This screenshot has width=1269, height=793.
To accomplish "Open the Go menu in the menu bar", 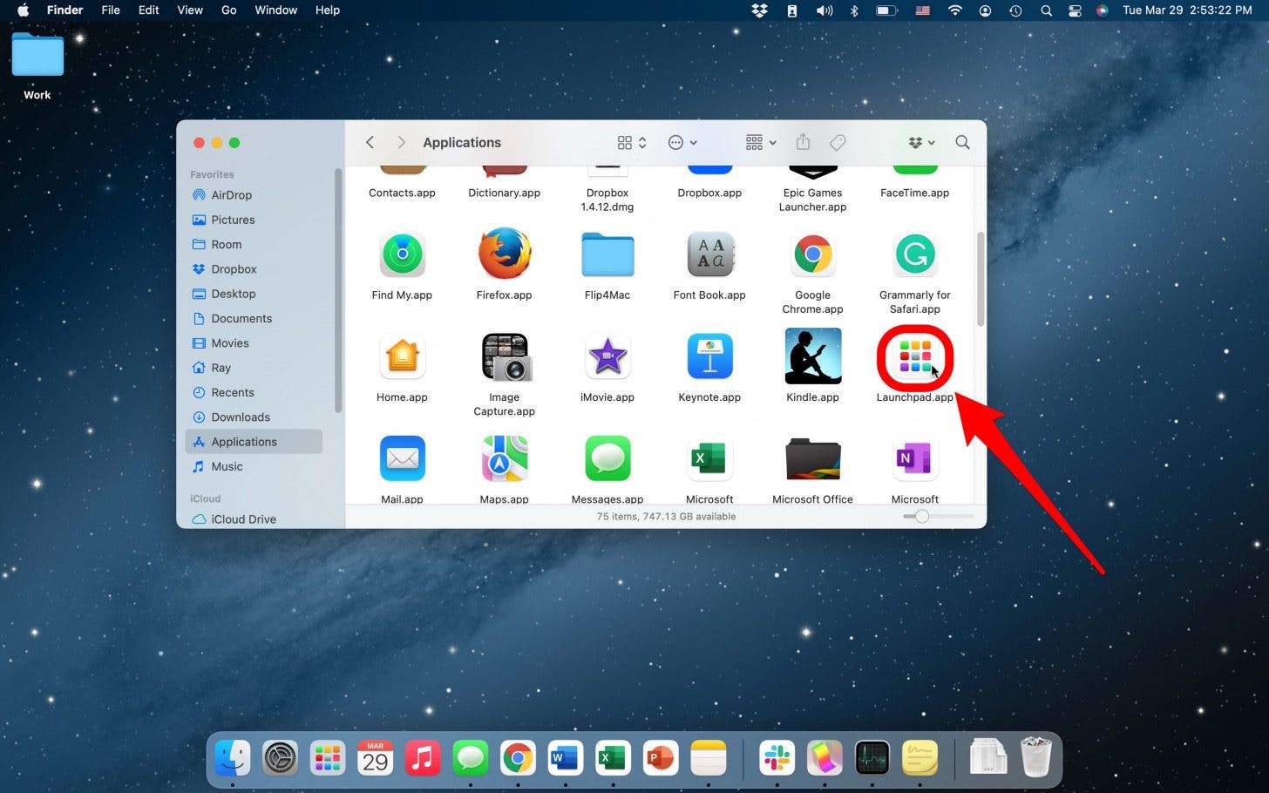I will coord(228,10).
